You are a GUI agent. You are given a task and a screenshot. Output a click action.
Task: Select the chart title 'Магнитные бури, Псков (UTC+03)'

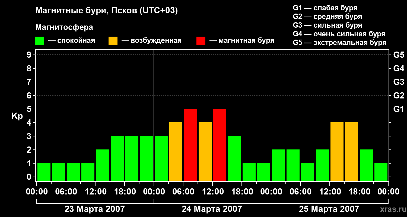pos(106,11)
